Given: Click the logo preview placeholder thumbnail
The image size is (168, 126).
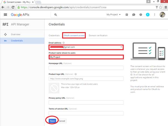Looking at the screenshot, I should [54, 88].
